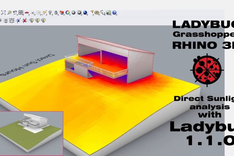Screen dimensions: 234x156
Task: Open Options with the yellow gear icon
Action: (x=97, y=13)
